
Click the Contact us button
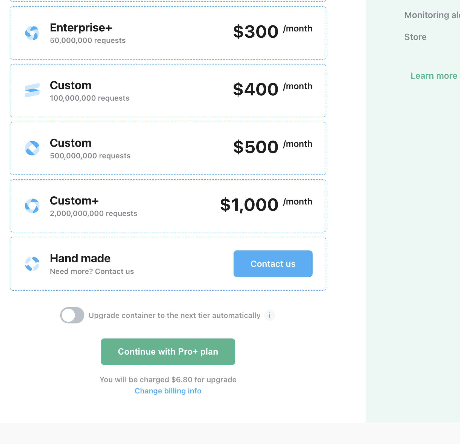273,264
